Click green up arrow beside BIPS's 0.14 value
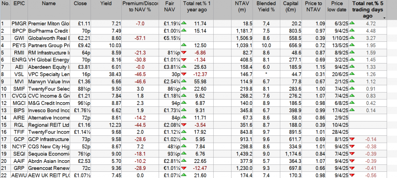Screen dimensions: 397x178 tap(352, 110)
